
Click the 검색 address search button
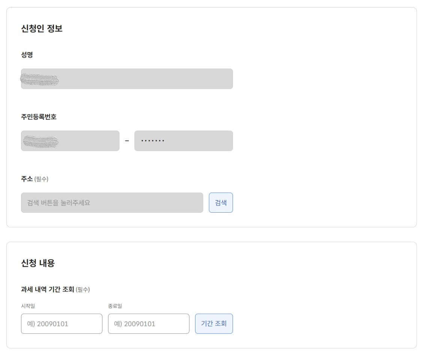(x=221, y=202)
